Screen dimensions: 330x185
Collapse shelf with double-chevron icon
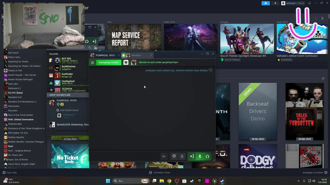[x=323, y=78]
